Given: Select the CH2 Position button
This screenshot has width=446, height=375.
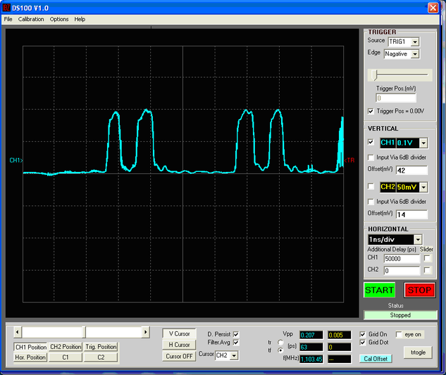Looking at the screenshot, I should [x=66, y=347].
